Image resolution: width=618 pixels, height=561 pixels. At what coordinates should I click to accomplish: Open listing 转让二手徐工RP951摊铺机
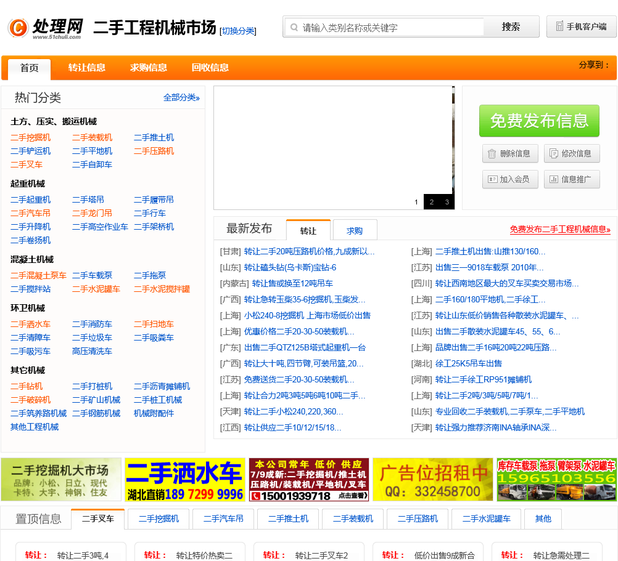coord(484,379)
